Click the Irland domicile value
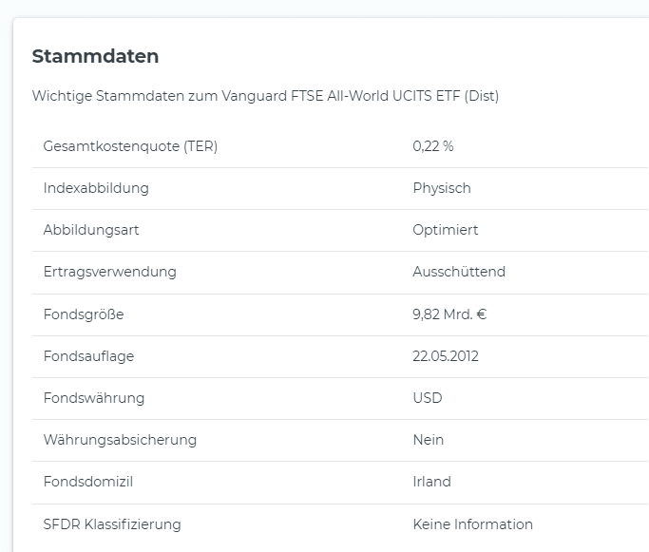This screenshot has width=649, height=552. 432,482
